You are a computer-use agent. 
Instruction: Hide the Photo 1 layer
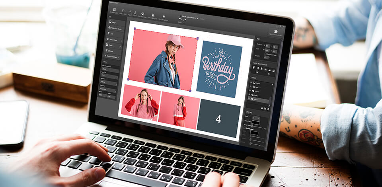click(x=249, y=99)
